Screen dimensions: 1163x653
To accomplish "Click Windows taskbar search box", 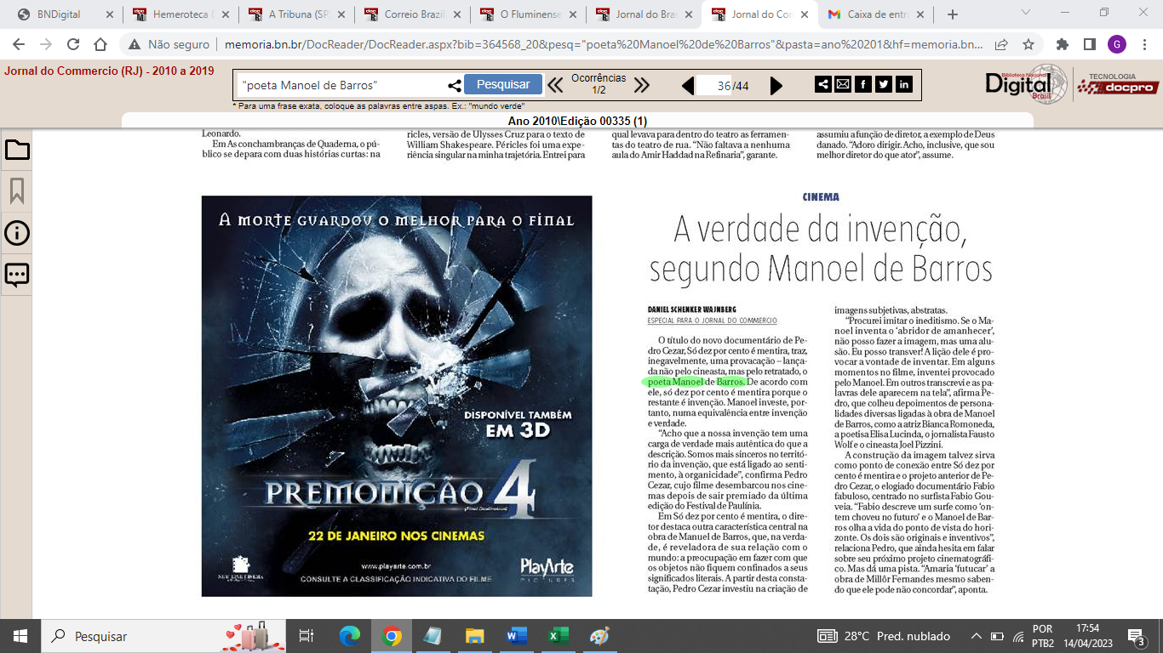I will click(163, 636).
